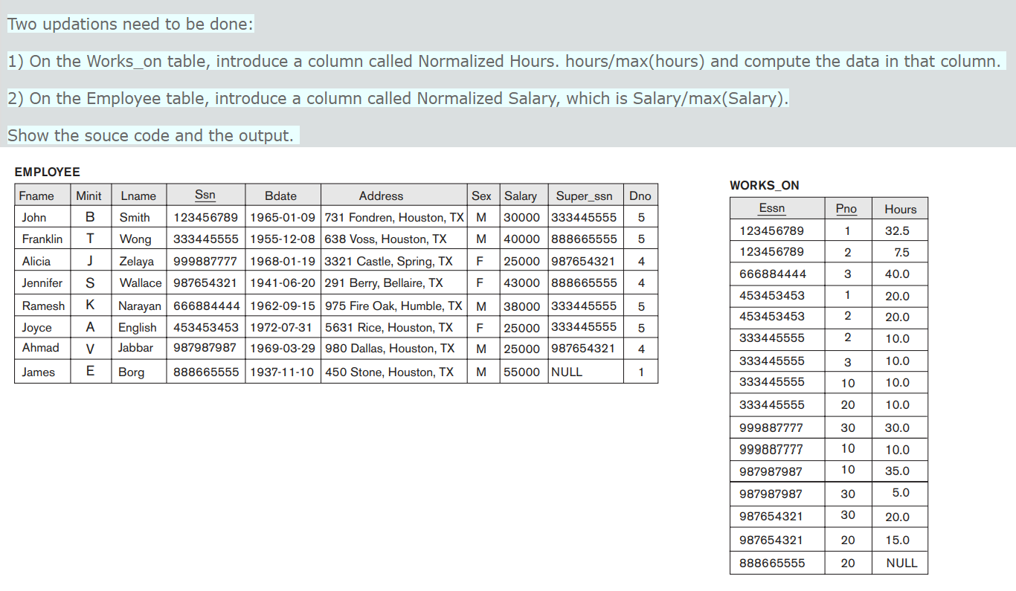Click the NULL Hours cell for 888665555
Image resolution: width=1016 pixels, height=591 pixels.
tap(900, 563)
